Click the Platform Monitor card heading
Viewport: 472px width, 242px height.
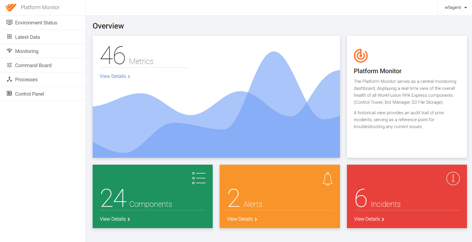(x=377, y=71)
